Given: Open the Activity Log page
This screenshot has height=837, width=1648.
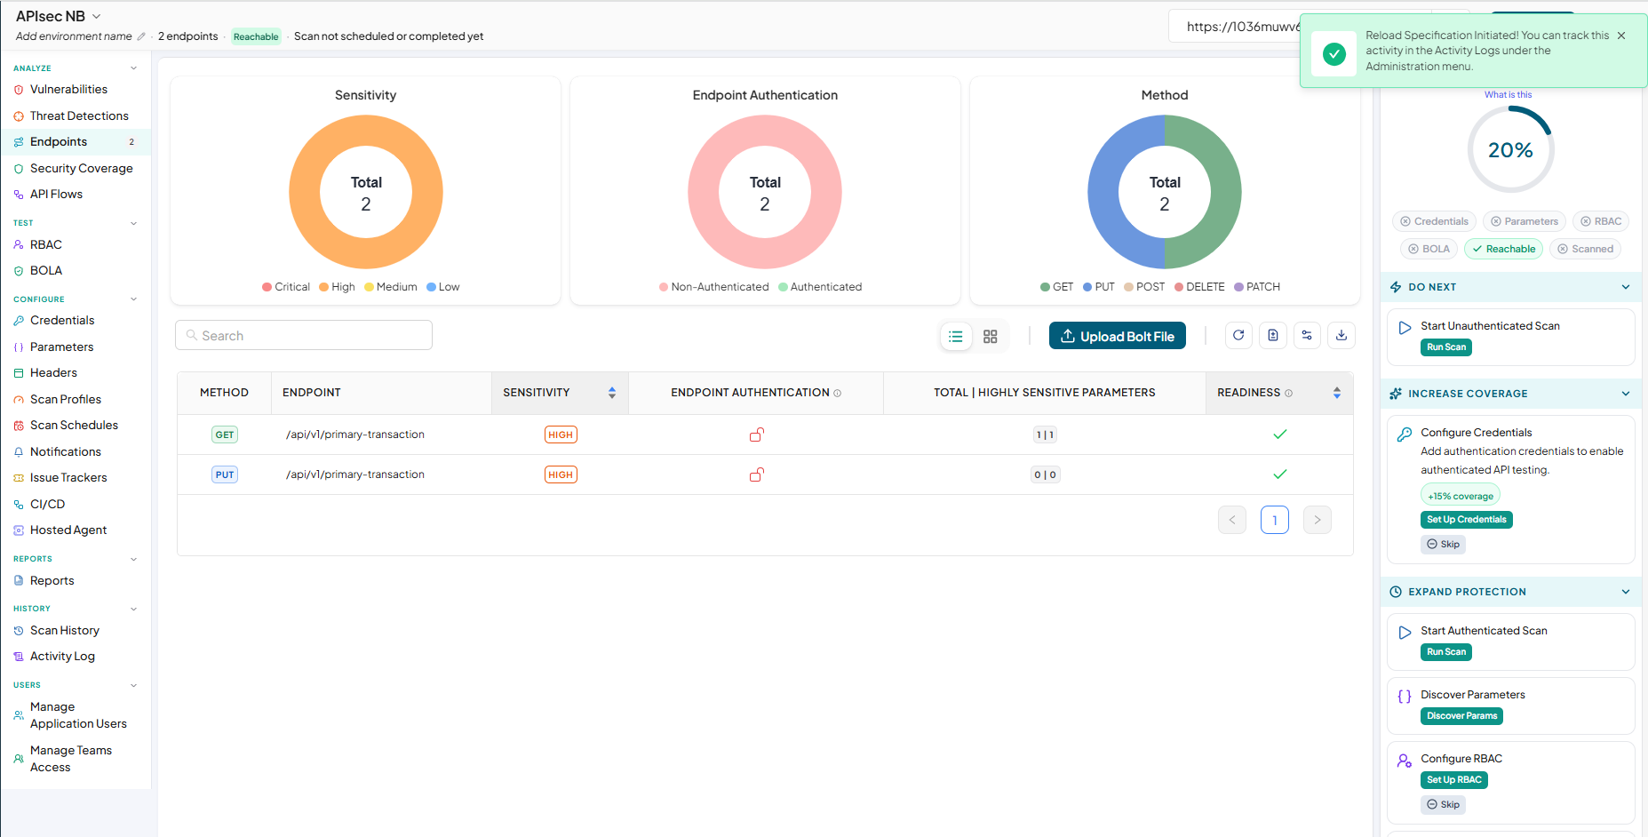Looking at the screenshot, I should pyautogui.click(x=62, y=657).
